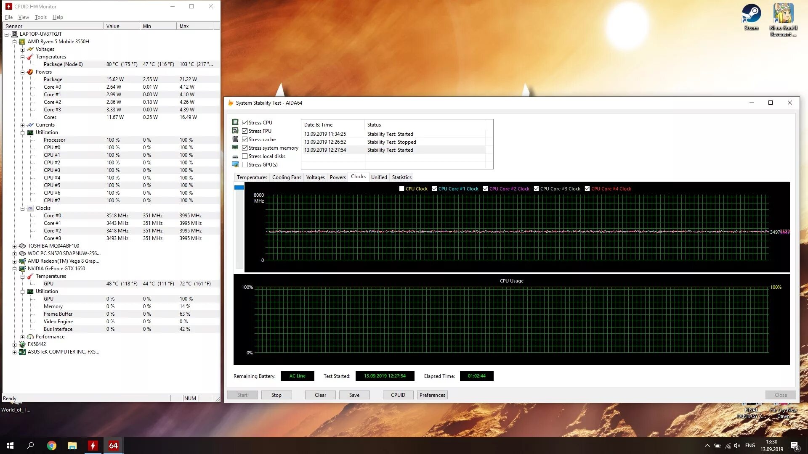The height and width of the screenshot is (454, 808).
Task: Click AIDA64 taskbar icon
Action: pos(113,446)
